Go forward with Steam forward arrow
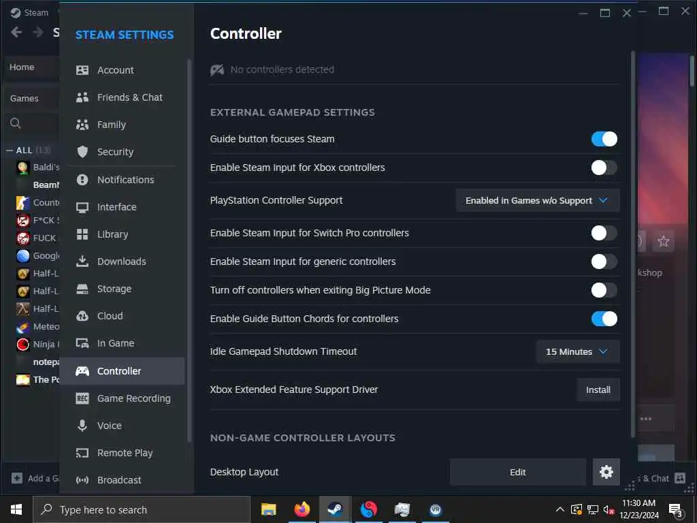 tap(38, 32)
